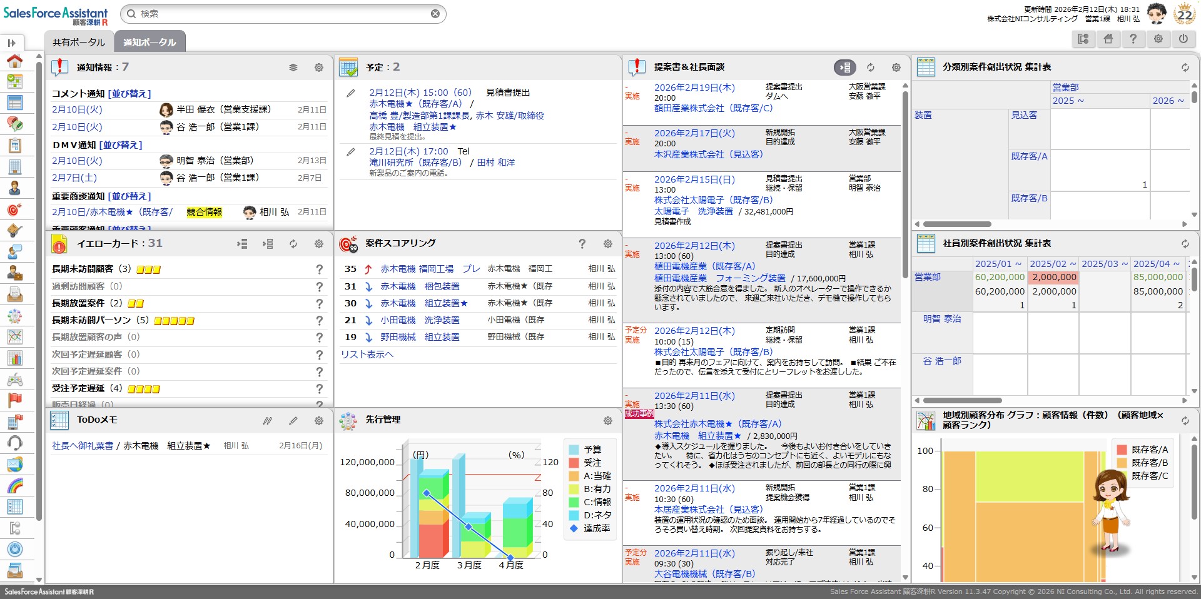Switch to 共有ポータル tab
The image size is (1201, 599).
click(79, 43)
